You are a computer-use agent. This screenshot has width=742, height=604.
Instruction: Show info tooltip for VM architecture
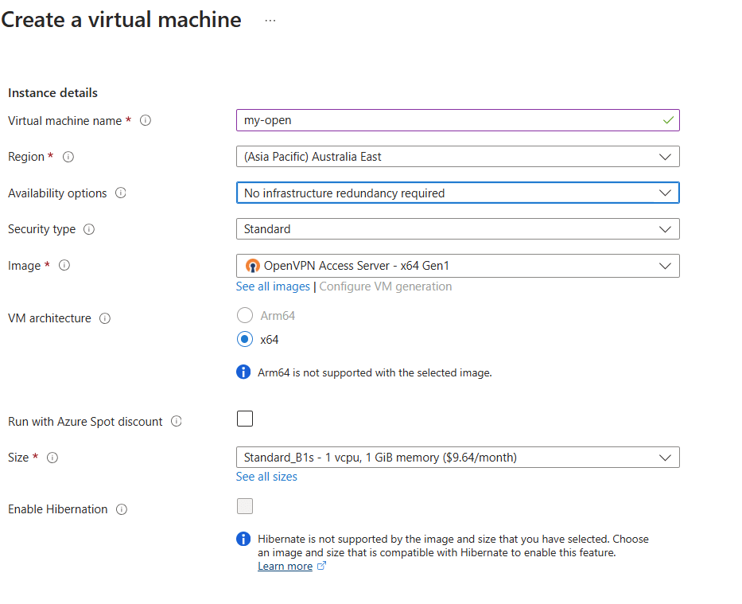105,318
